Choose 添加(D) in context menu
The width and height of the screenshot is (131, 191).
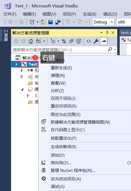click(x=58, y=155)
